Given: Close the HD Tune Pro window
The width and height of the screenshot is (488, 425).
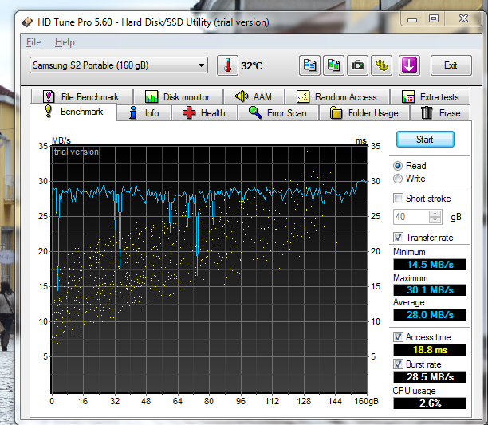Looking at the screenshot, I should [x=463, y=18].
